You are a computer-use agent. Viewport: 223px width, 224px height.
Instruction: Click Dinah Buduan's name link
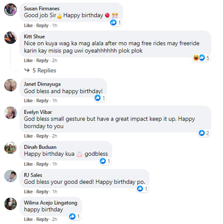coord(40,147)
